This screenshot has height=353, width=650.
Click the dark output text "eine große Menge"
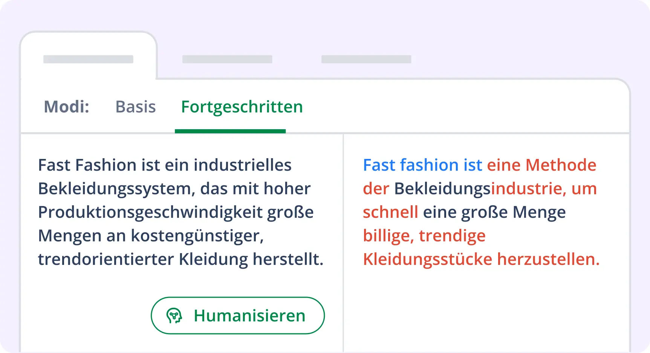tap(494, 212)
